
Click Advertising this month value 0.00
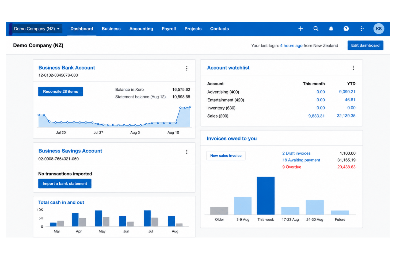click(321, 92)
